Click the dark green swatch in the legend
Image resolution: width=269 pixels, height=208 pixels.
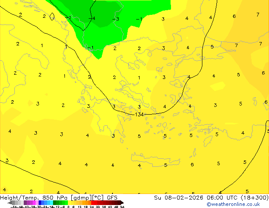click(54, 202)
